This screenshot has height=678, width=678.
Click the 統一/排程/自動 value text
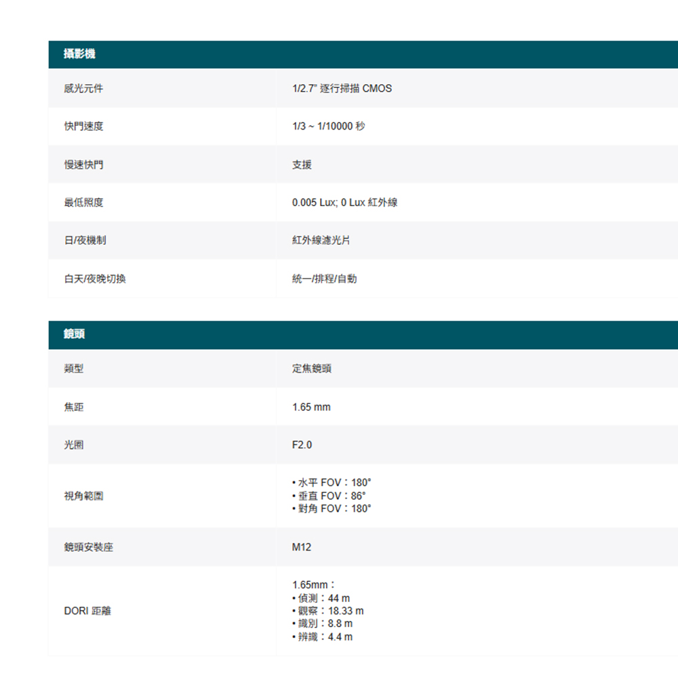[324, 279]
